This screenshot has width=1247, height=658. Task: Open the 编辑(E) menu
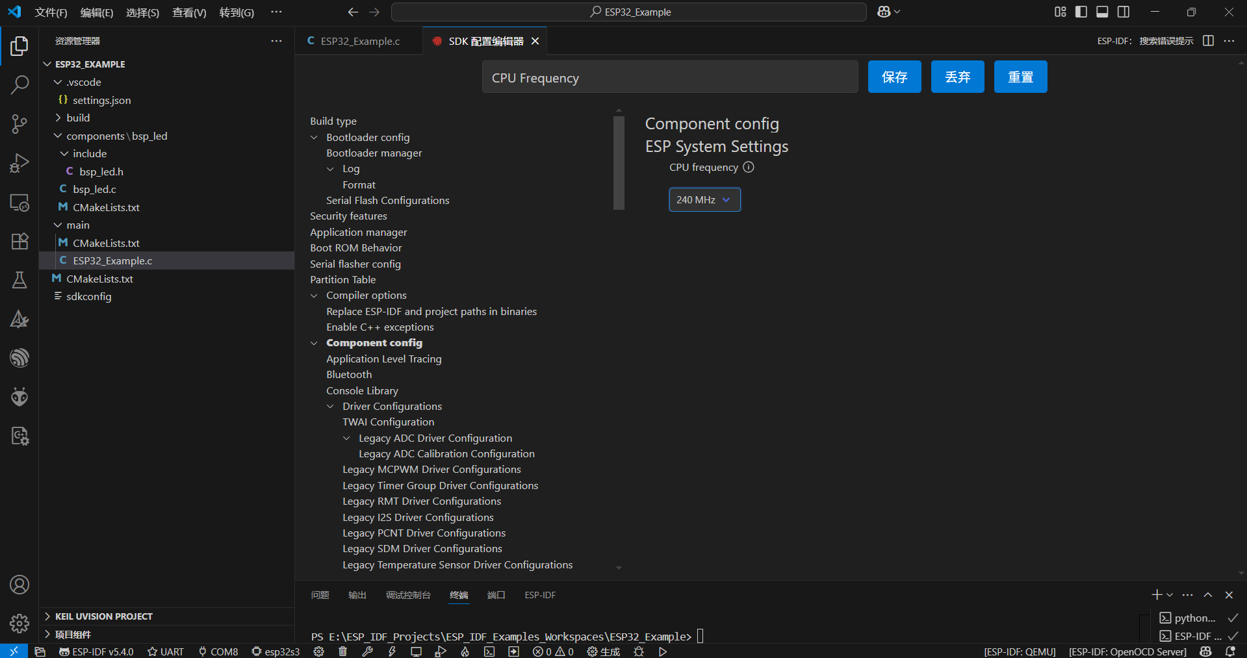pyautogui.click(x=97, y=12)
